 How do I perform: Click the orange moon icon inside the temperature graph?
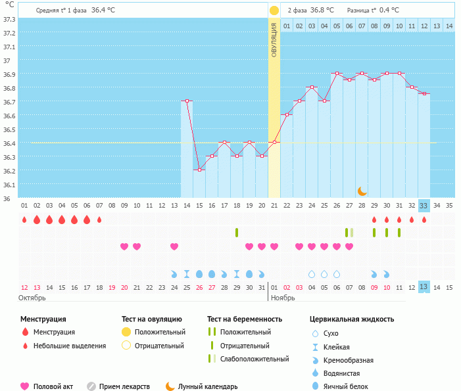pyautogui.click(x=362, y=191)
